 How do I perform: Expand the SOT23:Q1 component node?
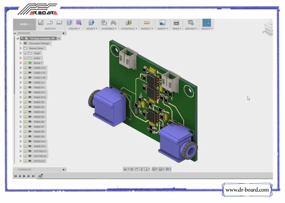[21, 161]
